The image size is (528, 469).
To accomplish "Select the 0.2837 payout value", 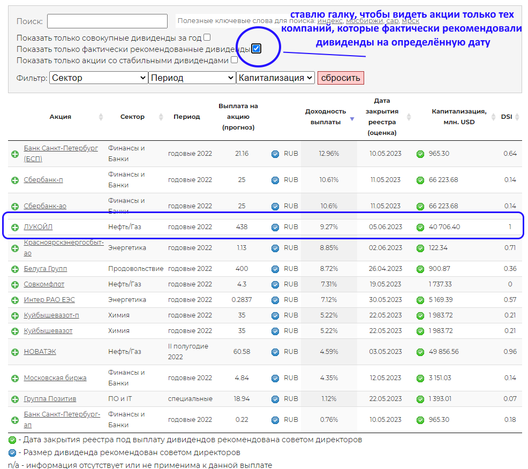I will point(242,300).
